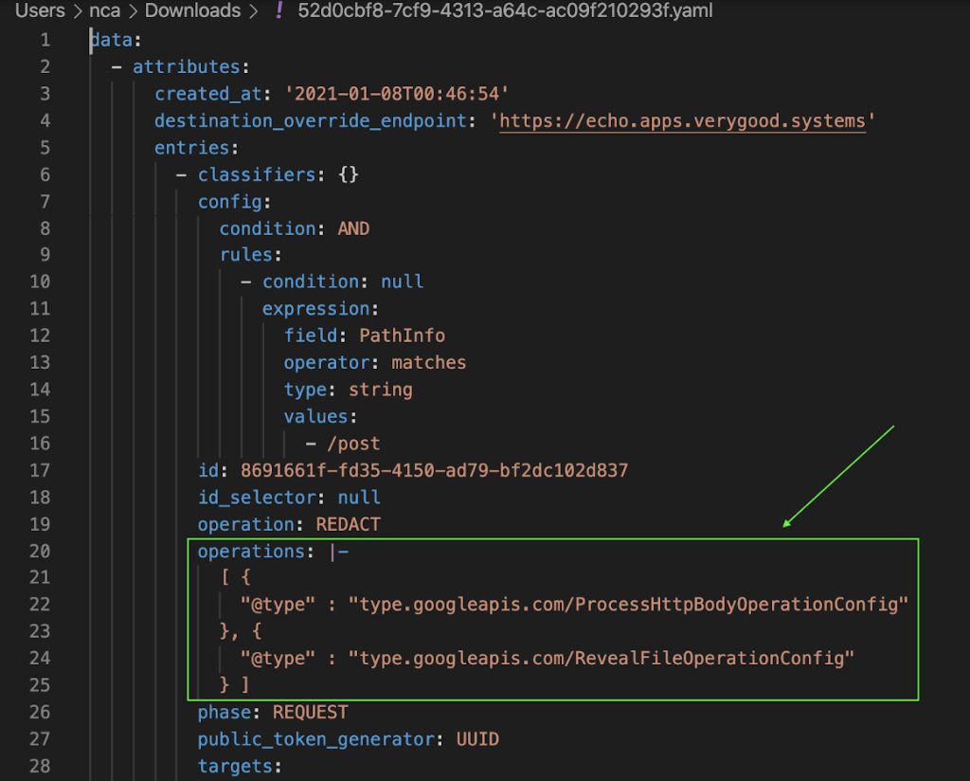970x781 pixels.
Task: Click the YAML file icon in breadcrumb
Action: 279,10
